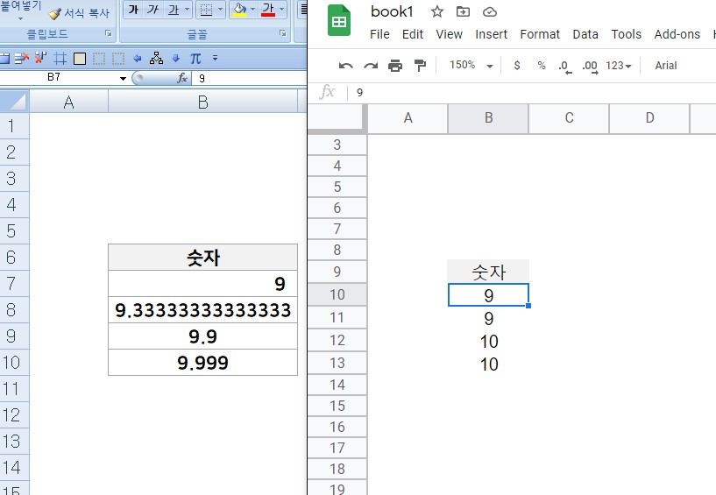716x495 pixels.
Task: Open Excel Name Box dropdown arrow
Action: point(123,79)
